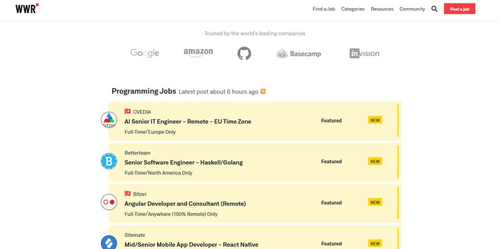Screen dimensions: 499x249
Task: Click the InVision logo
Action: pos(364,54)
